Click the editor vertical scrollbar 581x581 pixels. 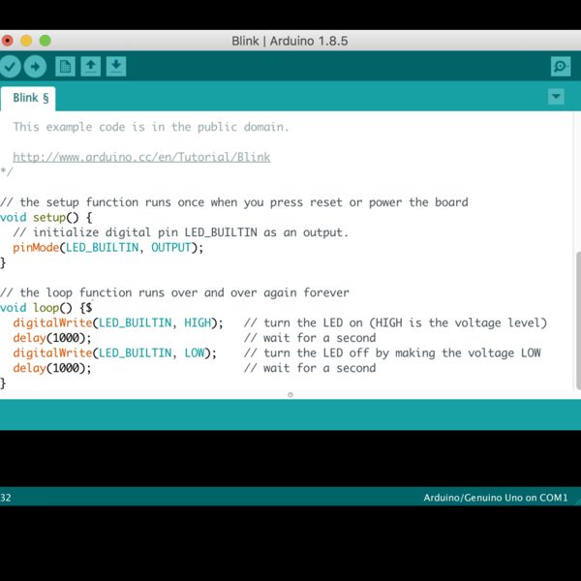point(578,321)
